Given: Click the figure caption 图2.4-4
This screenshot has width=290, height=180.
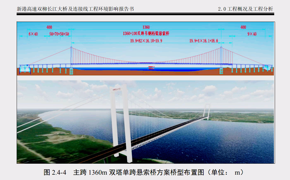Looking at the screenshot, I should (144, 172).
